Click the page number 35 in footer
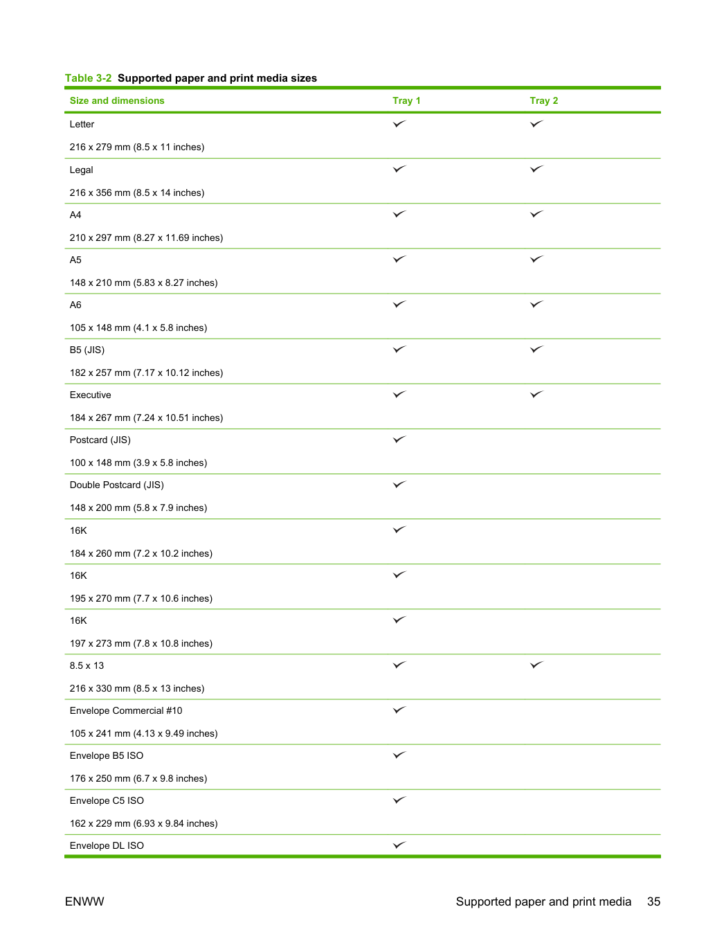The image size is (715, 952). coord(654,901)
